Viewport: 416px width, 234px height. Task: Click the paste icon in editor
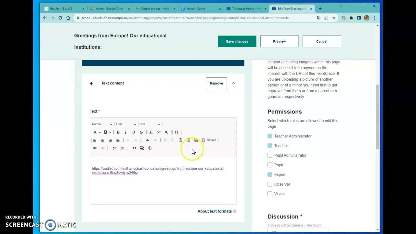[x=181, y=140]
